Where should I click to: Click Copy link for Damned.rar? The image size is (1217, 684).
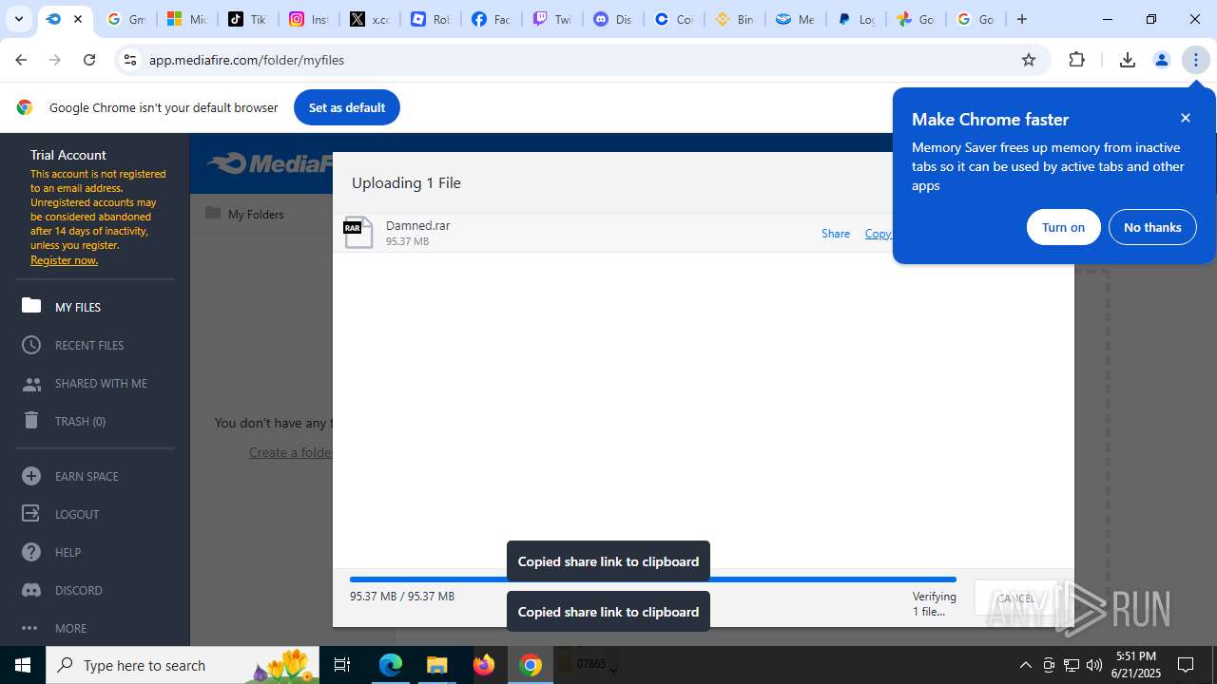coord(878,234)
